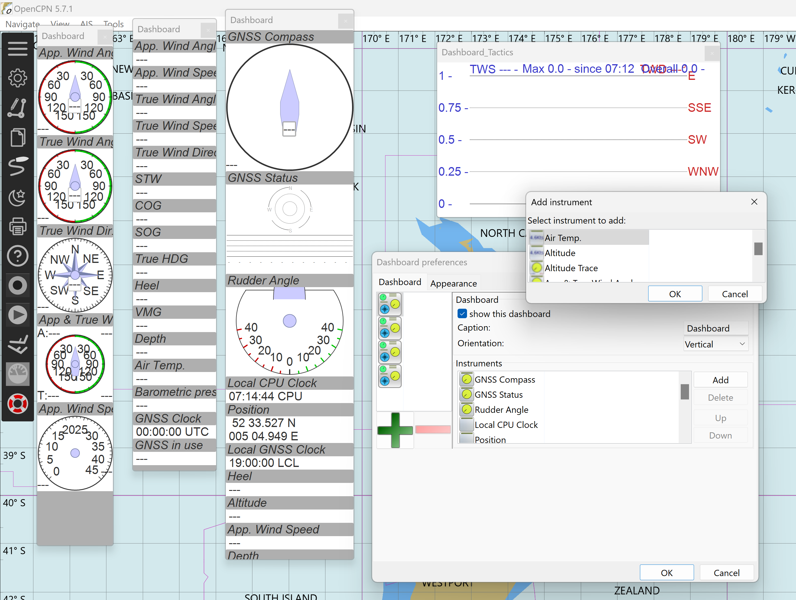Open the Navigate menu
The width and height of the screenshot is (796, 600).
(x=22, y=24)
